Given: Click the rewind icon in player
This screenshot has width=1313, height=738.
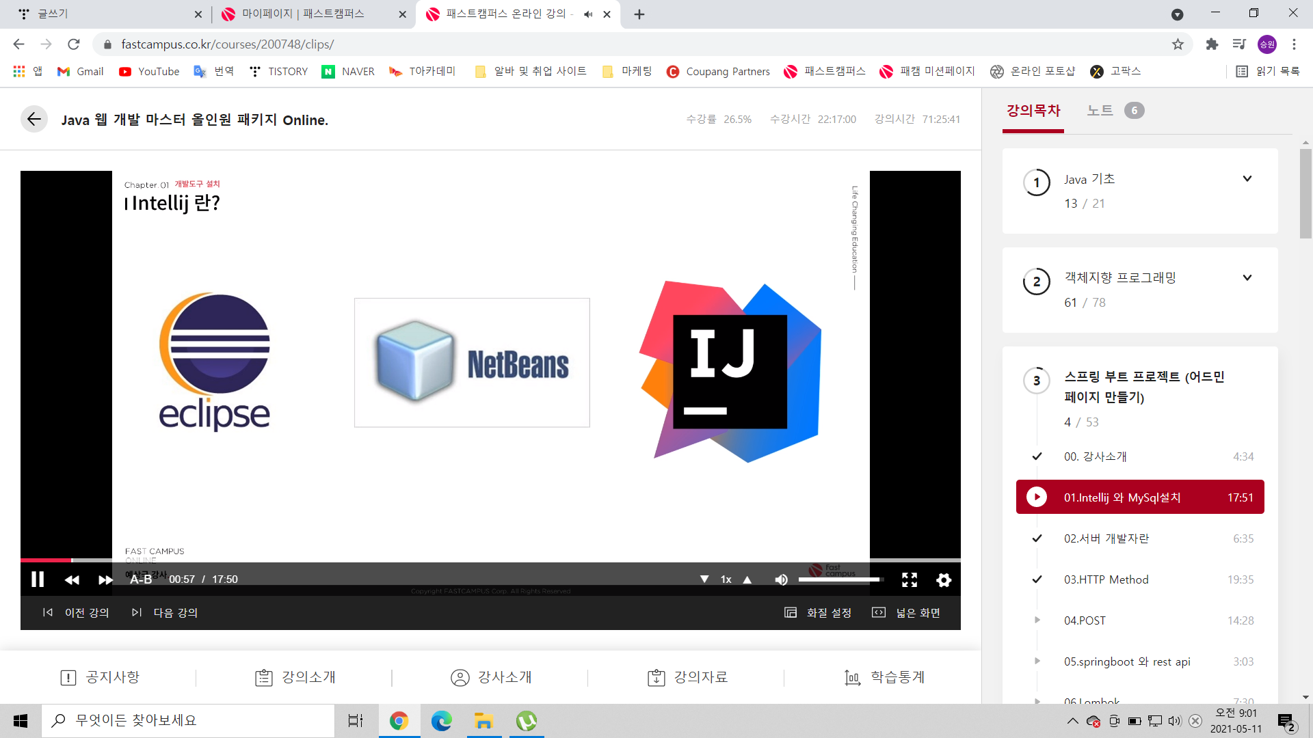Looking at the screenshot, I should pos(72,580).
